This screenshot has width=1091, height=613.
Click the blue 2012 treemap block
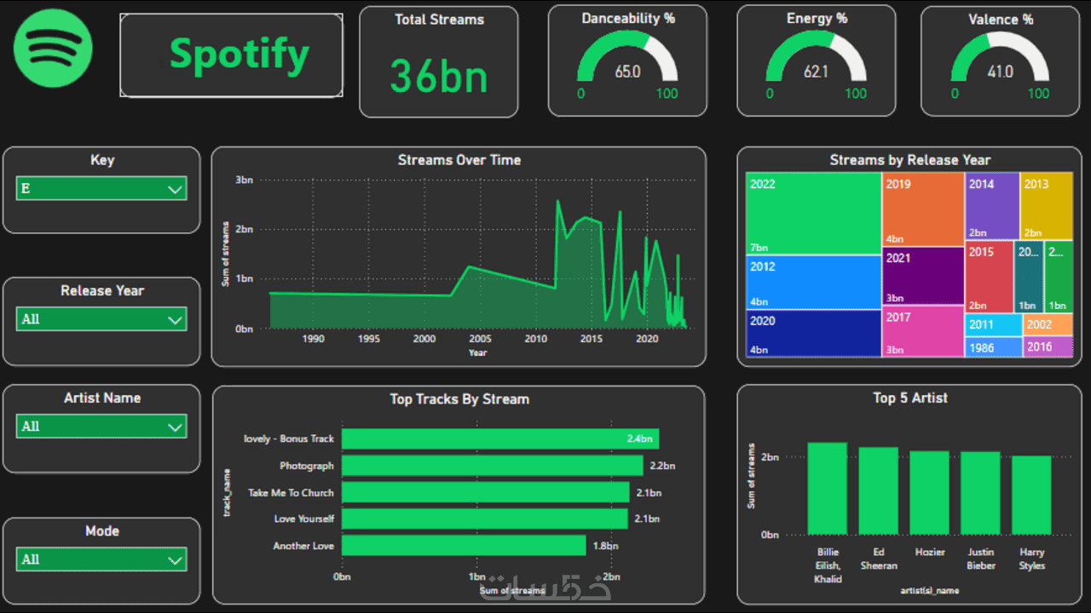tap(813, 282)
